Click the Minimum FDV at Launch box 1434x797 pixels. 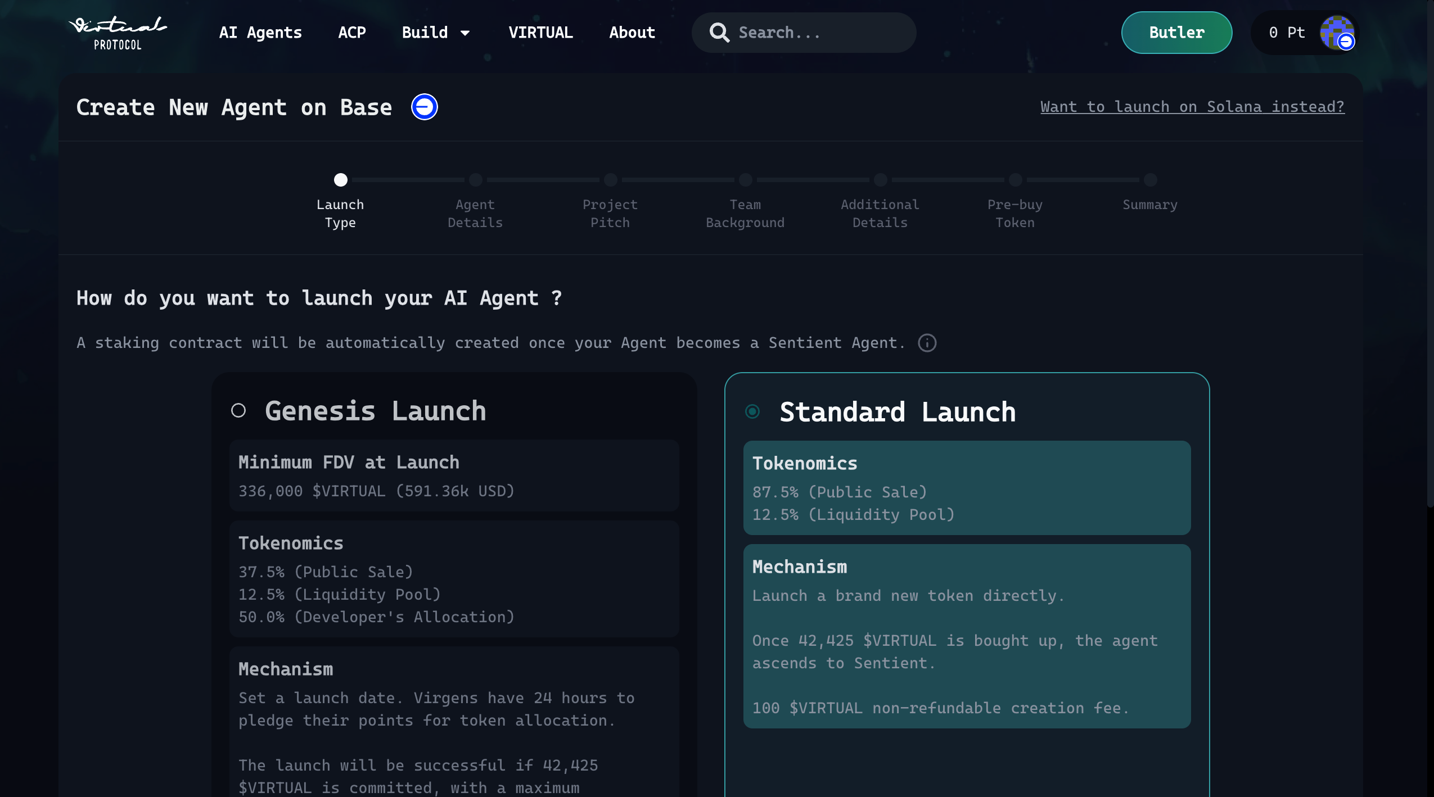point(454,476)
